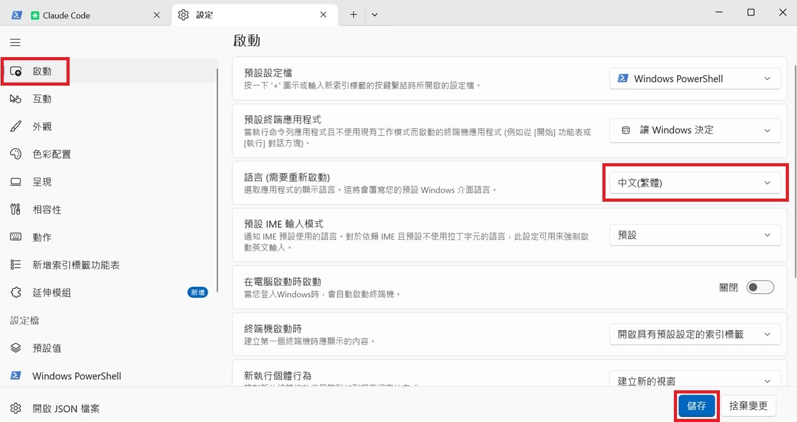Select 相容性 in the sidebar
797x422 pixels.
(109, 210)
